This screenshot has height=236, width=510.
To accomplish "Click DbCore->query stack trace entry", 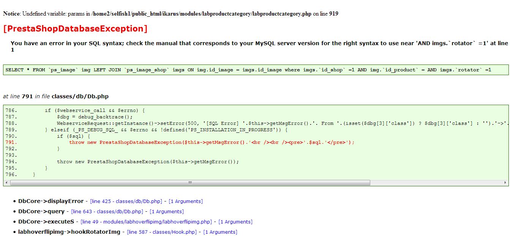I will tap(41, 212).
